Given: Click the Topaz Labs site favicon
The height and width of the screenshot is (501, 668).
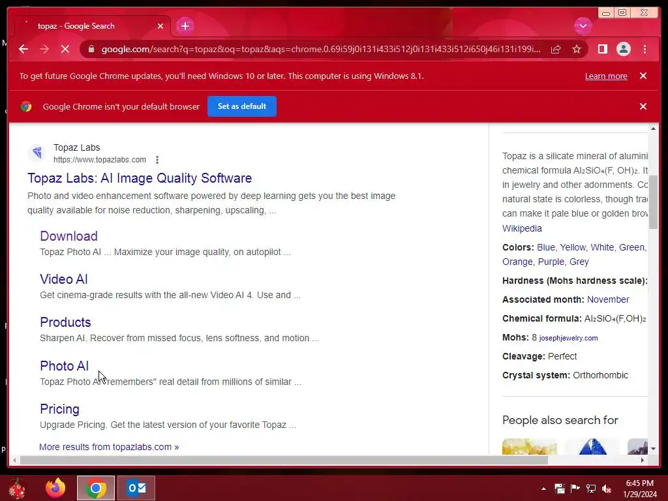Looking at the screenshot, I should [x=37, y=153].
